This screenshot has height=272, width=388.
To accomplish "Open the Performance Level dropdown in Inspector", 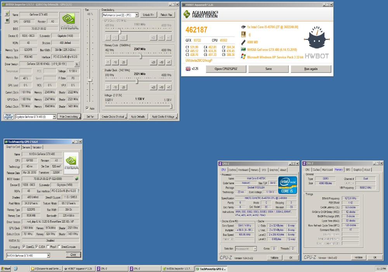I will (137, 15).
